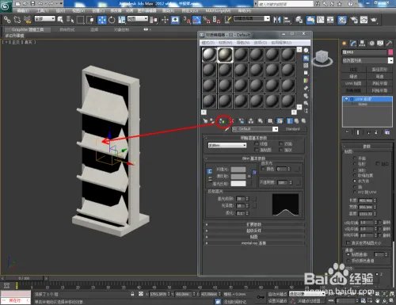Click the Get Material icon
This screenshot has height=305, width=396.
pos(205,120)
